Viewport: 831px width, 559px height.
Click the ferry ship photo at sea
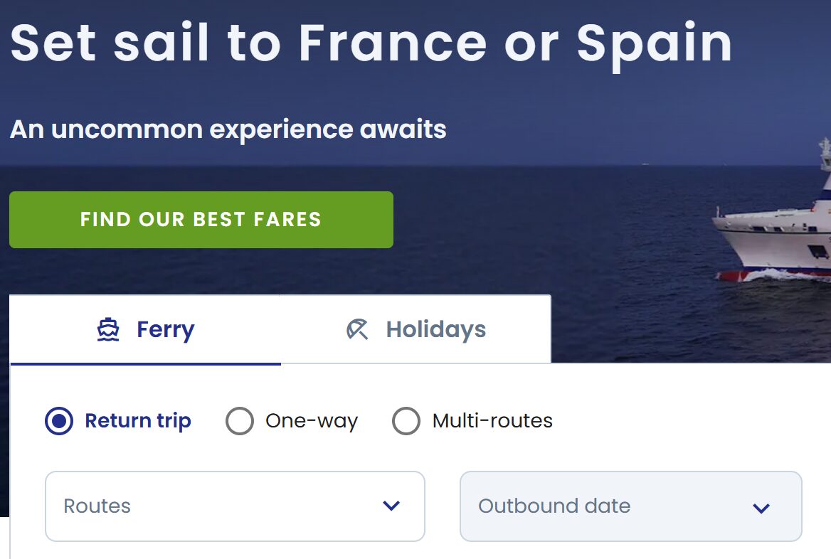tap(776, 235)
